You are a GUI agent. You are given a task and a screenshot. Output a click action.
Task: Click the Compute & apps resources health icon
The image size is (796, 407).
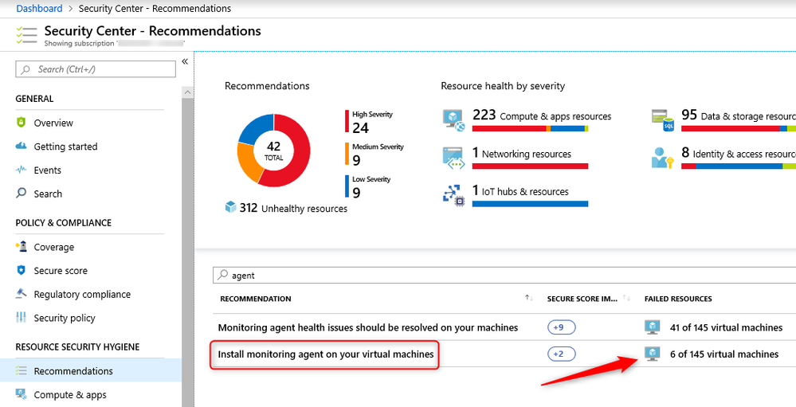tap(453, 120)
